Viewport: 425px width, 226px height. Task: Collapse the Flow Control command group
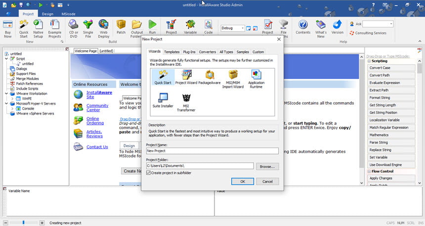click(369, 171)
